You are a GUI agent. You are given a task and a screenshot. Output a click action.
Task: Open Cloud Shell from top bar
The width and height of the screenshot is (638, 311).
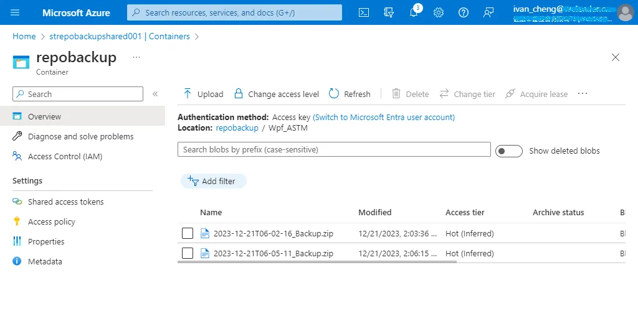tap(364, 12)
